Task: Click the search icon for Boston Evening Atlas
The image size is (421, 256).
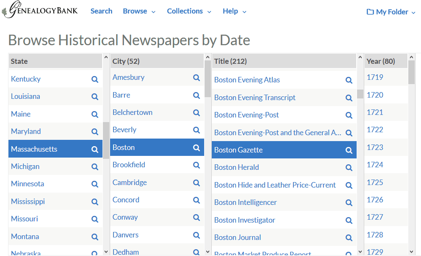Action: 349,80
